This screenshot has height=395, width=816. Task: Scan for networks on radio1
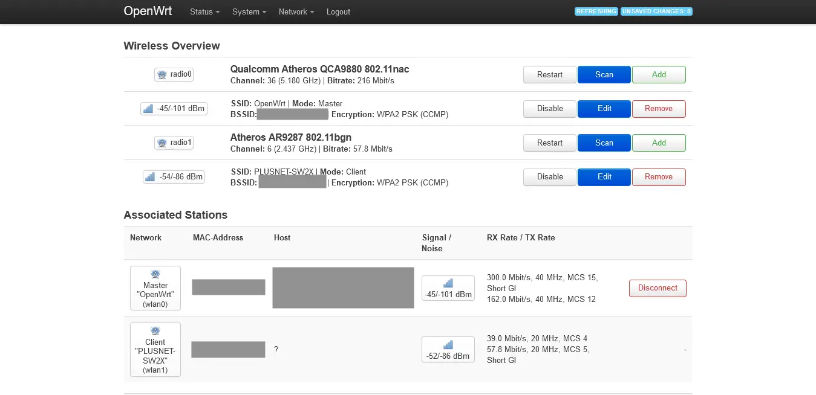tap(604, 143)
